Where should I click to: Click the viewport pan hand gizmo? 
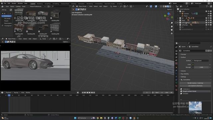point(172,26)
